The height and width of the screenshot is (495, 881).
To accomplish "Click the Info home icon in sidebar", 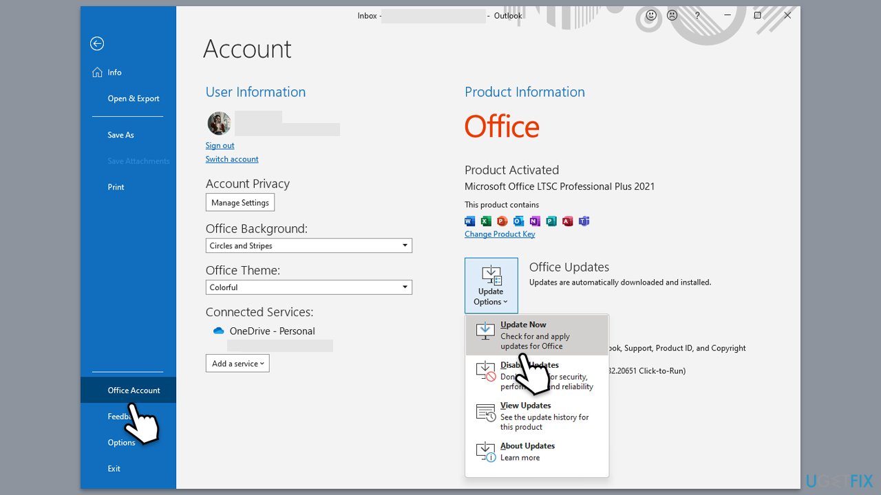I will point(97,72).
